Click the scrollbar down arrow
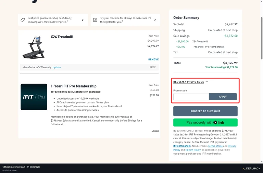 click(262, 162)
